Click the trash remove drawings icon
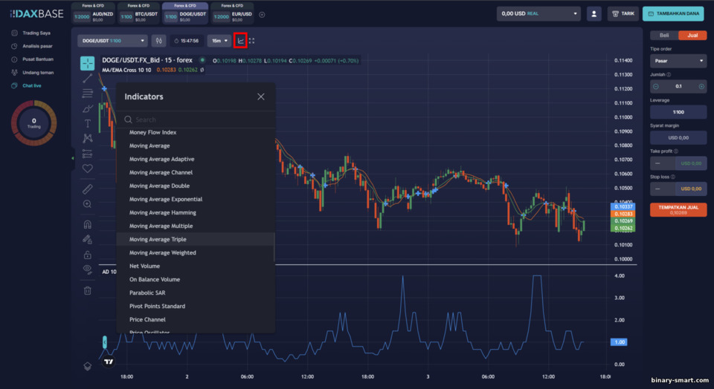Viewport: 714px width, 389px height. (x=88, y=290)
